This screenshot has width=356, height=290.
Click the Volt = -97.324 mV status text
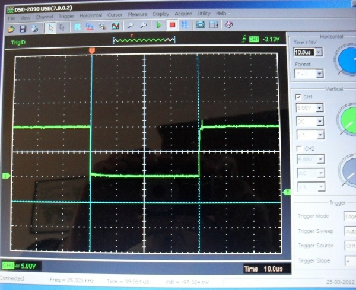click(x=187, y=282)
